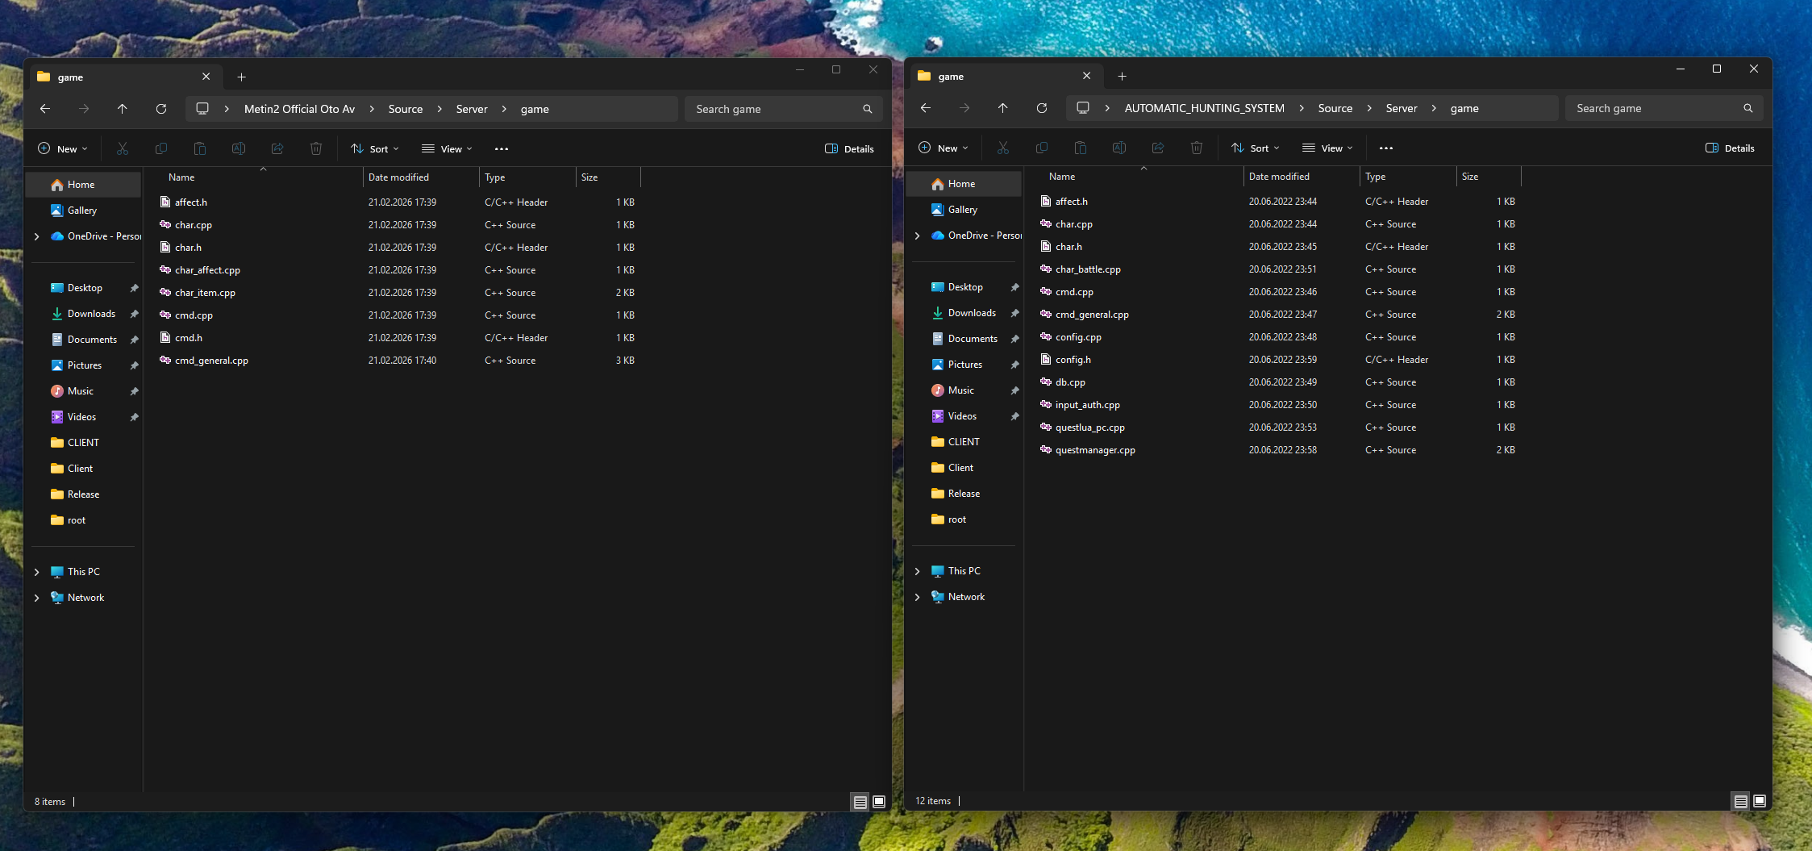
Task: Toggle the Details pane in right window
Action: [x=1730, y=148]
